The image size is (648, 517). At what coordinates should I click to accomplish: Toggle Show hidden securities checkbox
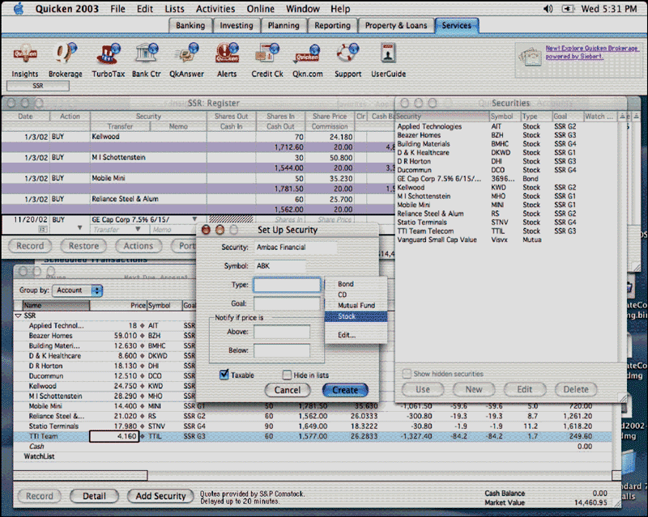tap(407, 373)
